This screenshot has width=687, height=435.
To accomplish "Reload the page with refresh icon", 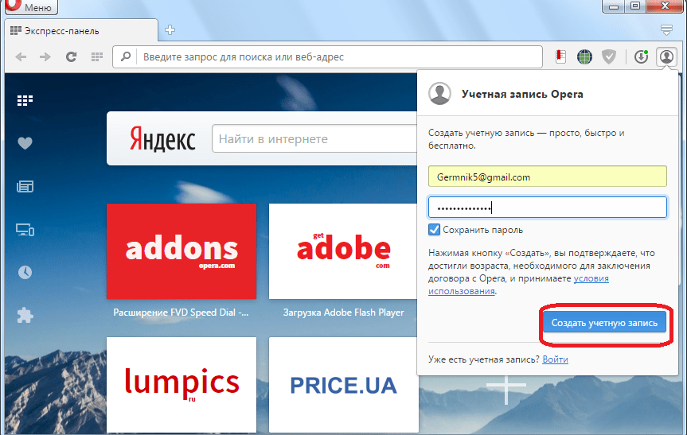I will coord(72,56).
